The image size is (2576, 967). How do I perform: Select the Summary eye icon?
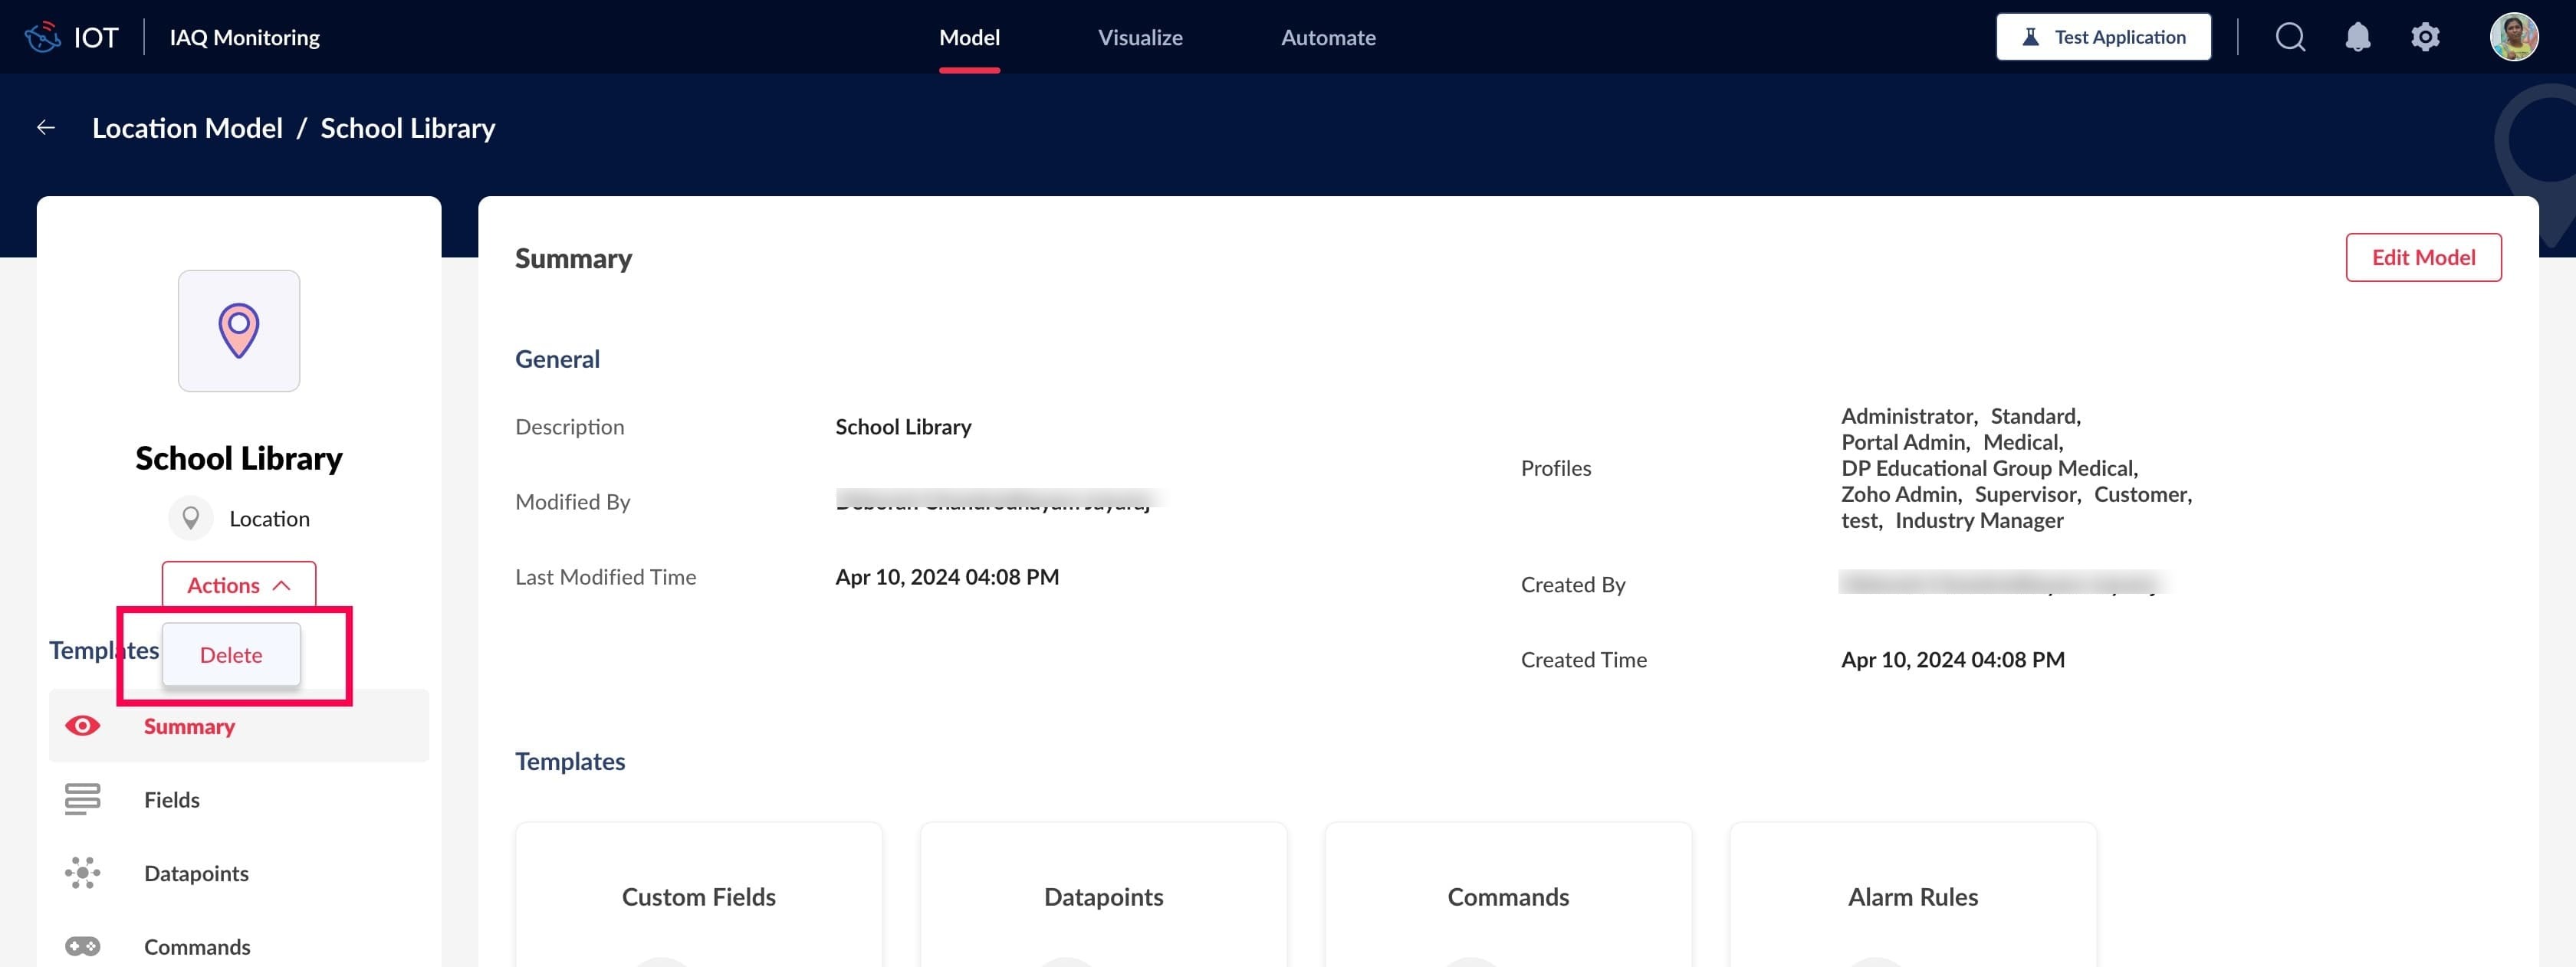click(82, 726)
